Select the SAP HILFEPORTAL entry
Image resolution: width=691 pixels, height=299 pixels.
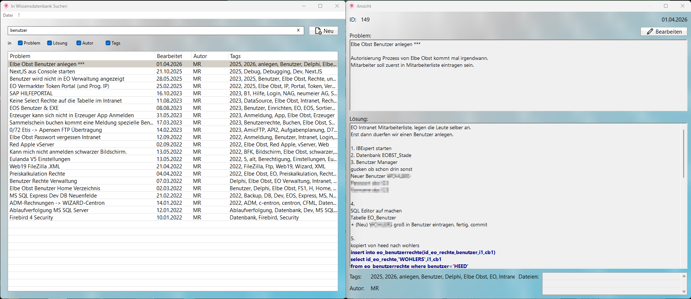point(31,93)
